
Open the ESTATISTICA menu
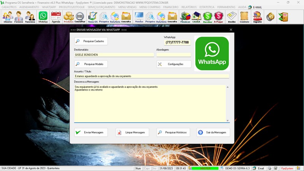click(207, 7)
